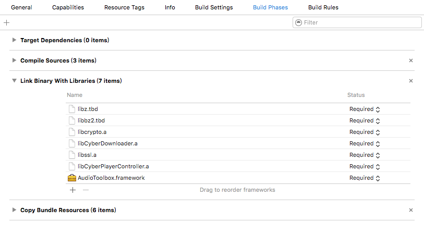424x234 pixels.
Task: Select the AudioToolbox.framework toolbox icon
Action: click(71, 178)
